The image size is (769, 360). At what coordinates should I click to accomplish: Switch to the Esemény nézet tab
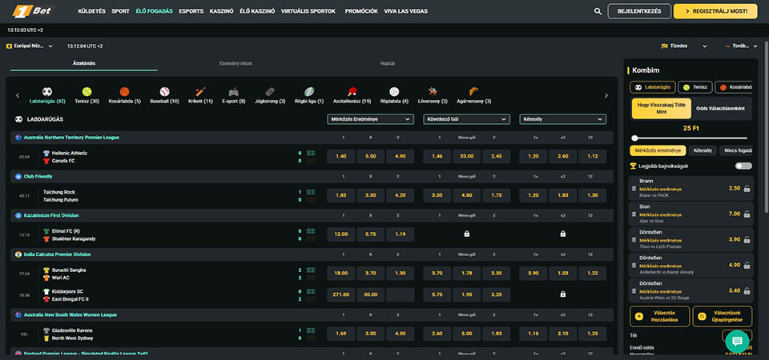click(x=236, y=64)
